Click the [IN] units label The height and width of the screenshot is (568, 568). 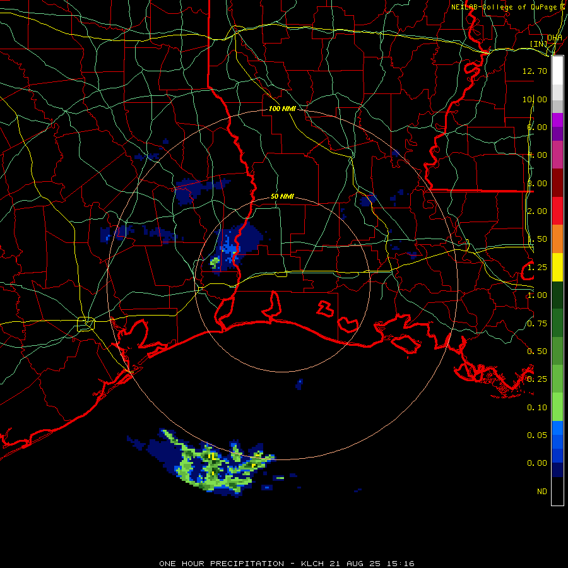pyautogui.click(x=539, y=44)
